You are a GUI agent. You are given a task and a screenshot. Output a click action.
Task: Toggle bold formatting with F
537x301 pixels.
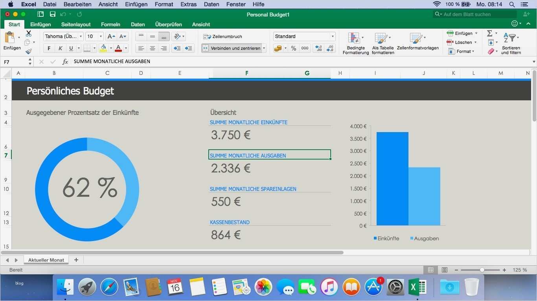click(49, 48)
